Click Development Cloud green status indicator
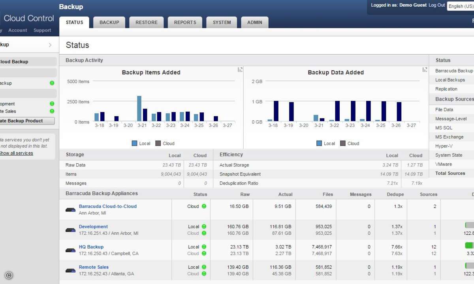474x284 pixels. (204, 233)
